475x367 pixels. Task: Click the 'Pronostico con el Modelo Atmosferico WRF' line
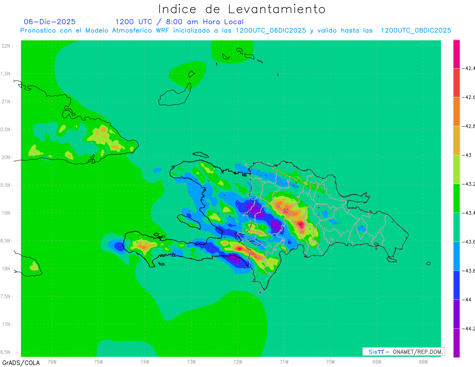pos(236,30)
